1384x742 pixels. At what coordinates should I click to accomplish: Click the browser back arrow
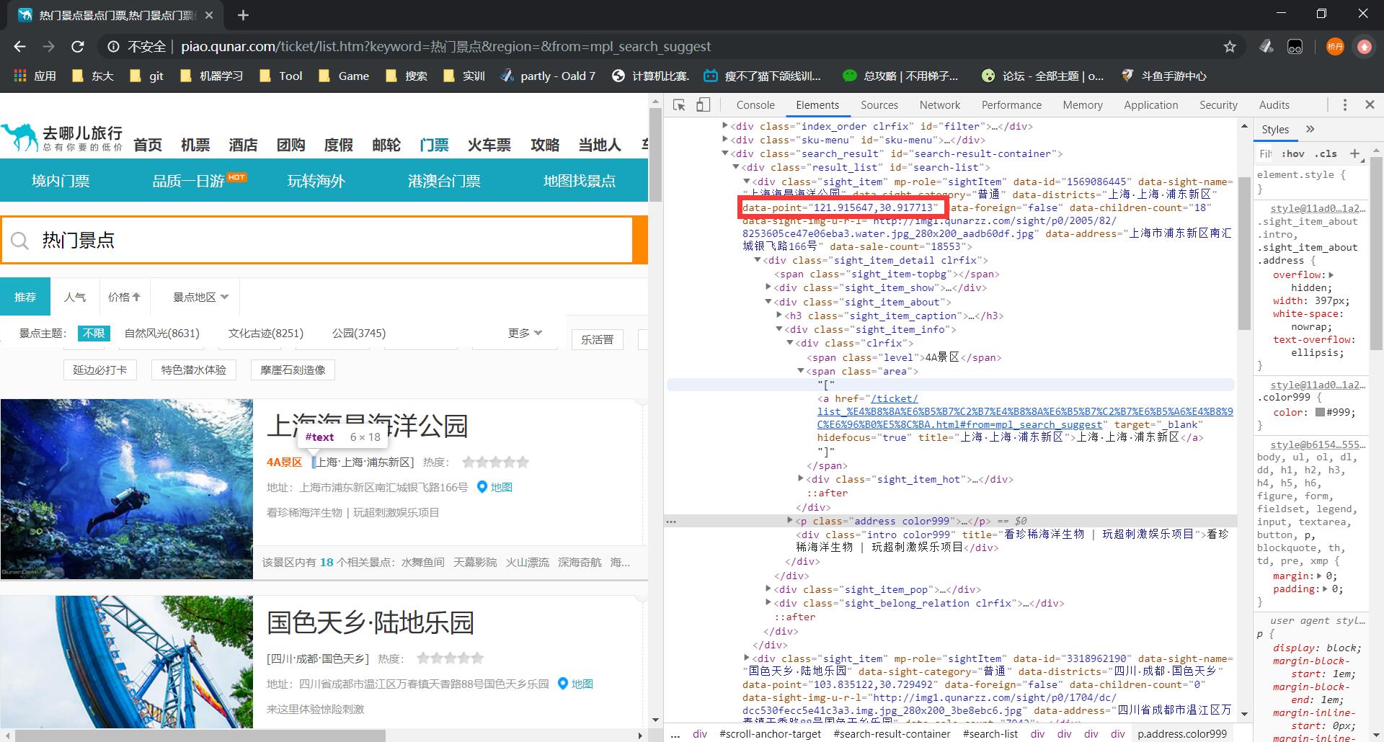click(x=19, y=47)
